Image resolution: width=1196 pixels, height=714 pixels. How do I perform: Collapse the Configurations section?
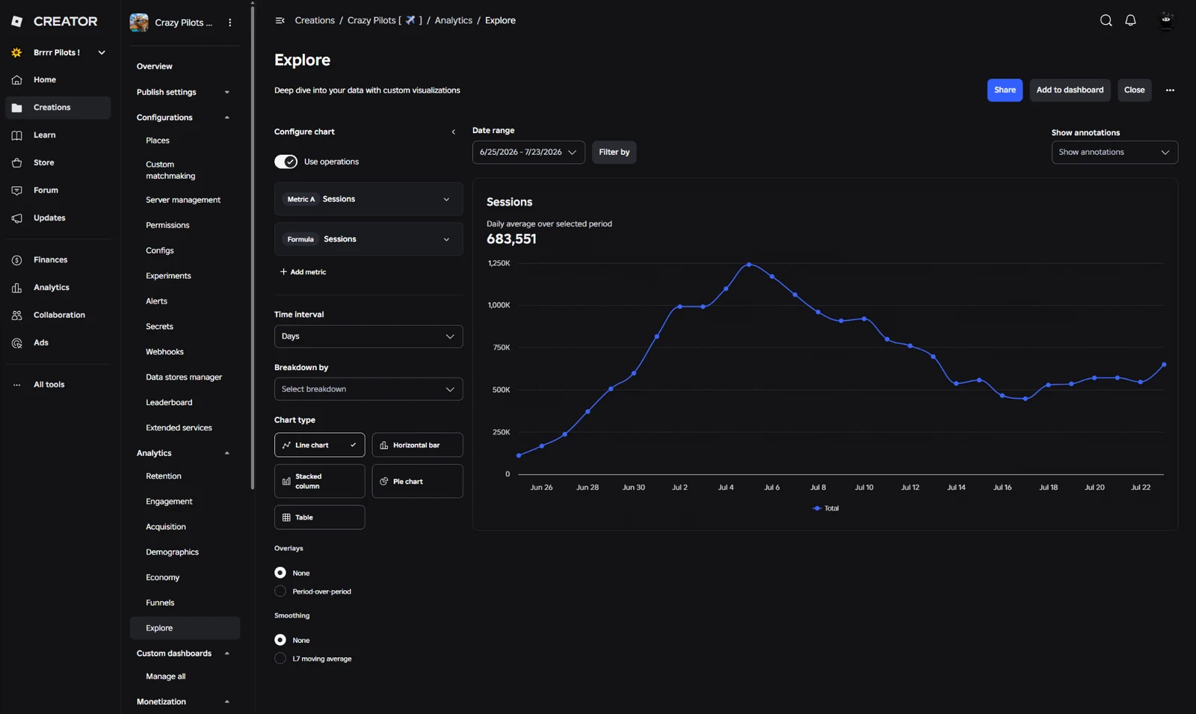pyautogui.click(x=227, y=117)
